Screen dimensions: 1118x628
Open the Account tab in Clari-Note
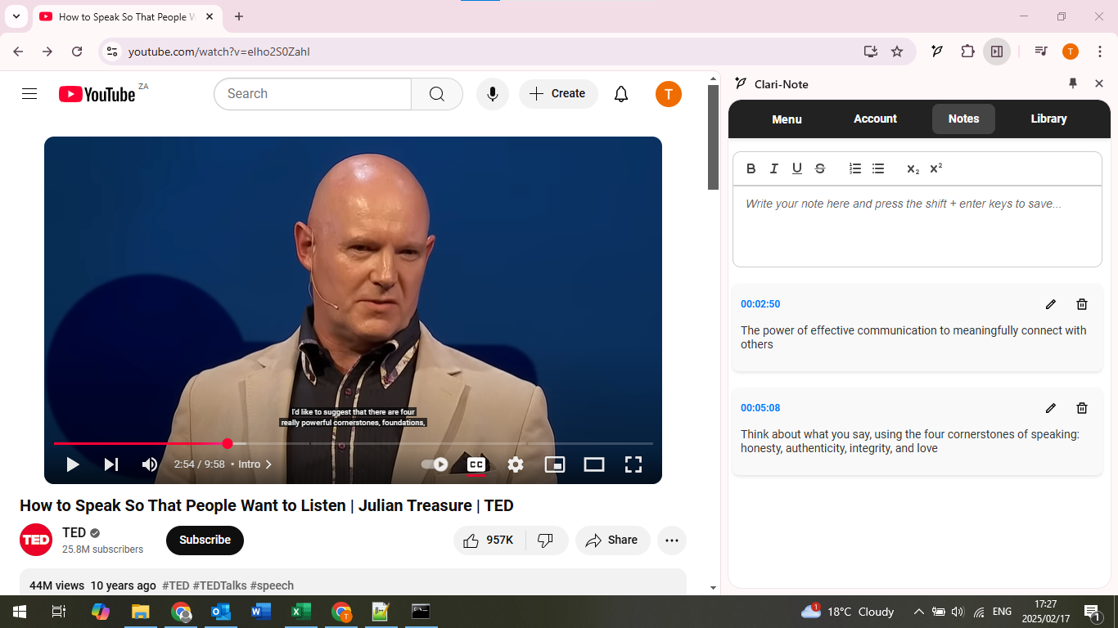(x=875, y=119)
